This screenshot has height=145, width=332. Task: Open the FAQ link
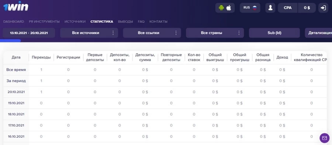point(141,22)
